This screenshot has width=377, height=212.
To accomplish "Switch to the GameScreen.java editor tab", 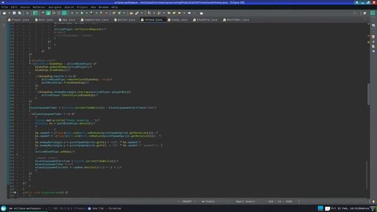I will [94, 19].
